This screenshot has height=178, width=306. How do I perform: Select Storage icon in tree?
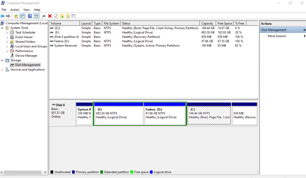[x=7, y=60]
